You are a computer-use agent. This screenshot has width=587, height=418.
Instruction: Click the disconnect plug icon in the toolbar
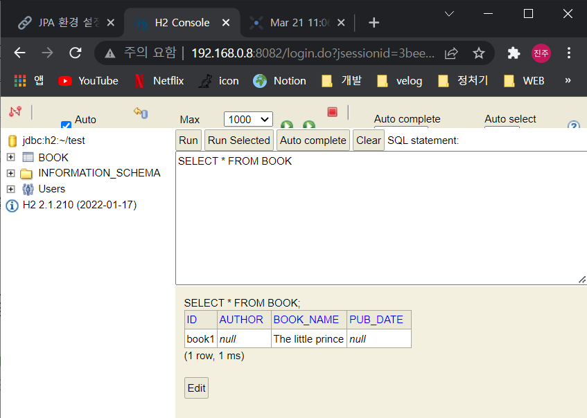point(15,111)
